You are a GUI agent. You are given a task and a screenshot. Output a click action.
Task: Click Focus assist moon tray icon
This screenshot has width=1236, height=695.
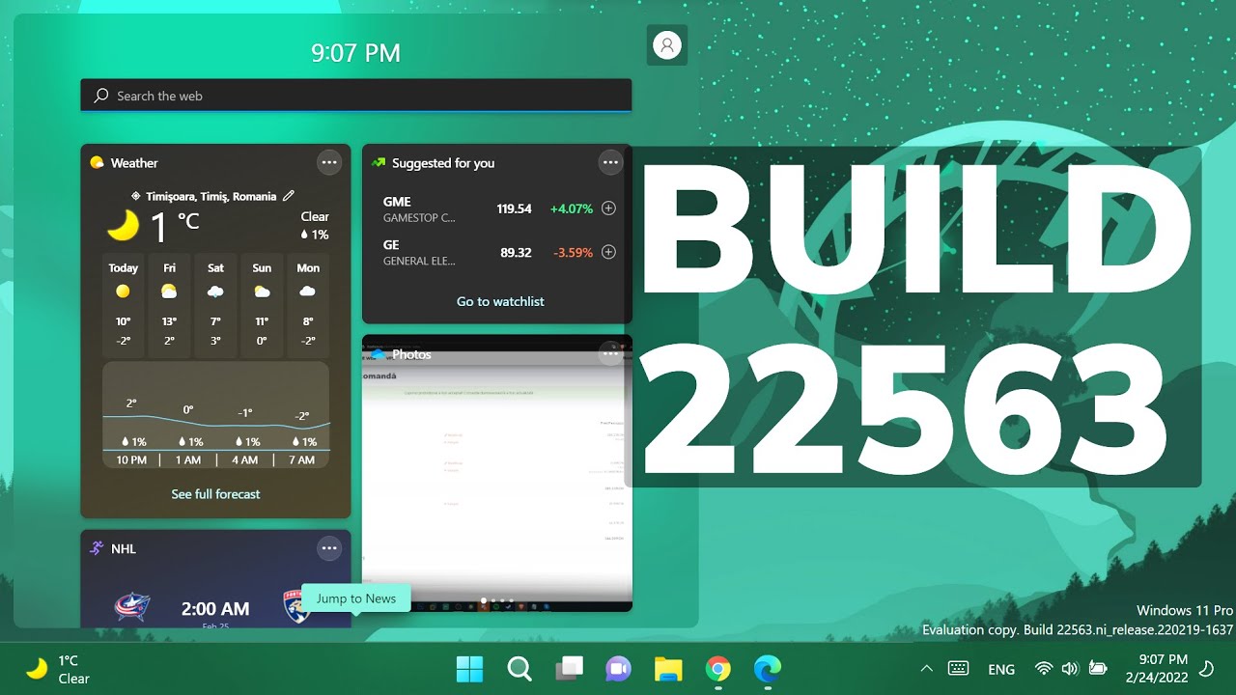(1206, 668)
